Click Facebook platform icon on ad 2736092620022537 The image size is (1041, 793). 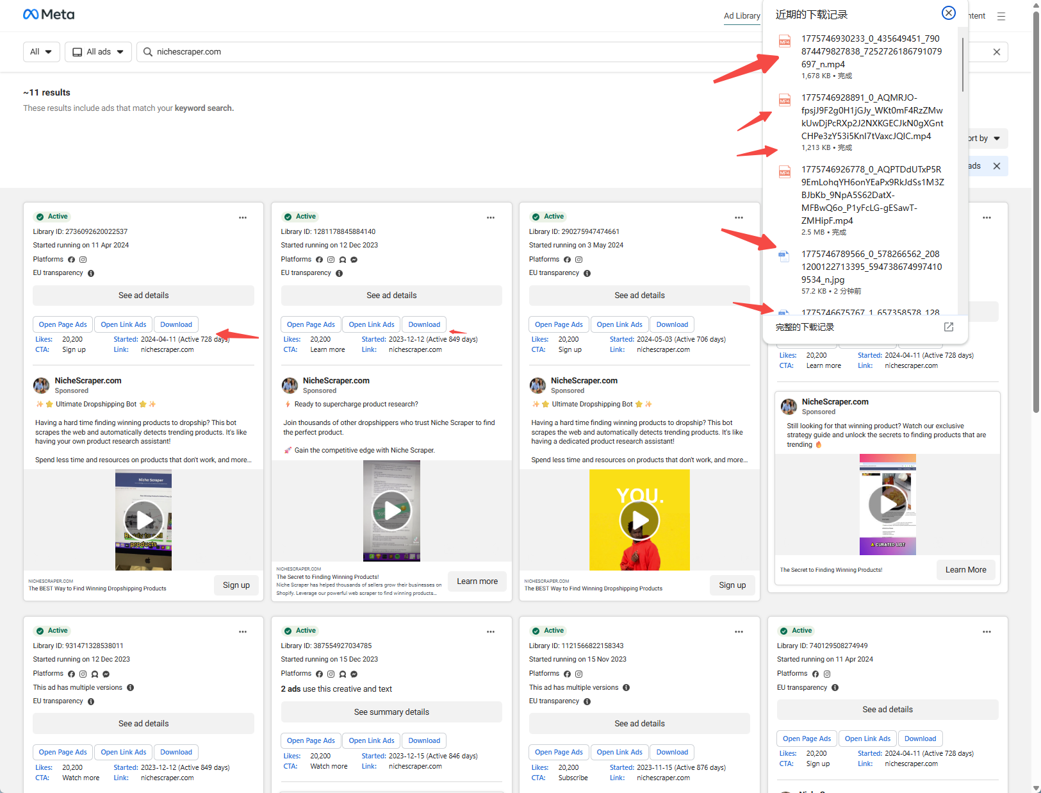[x=71, y=260]
